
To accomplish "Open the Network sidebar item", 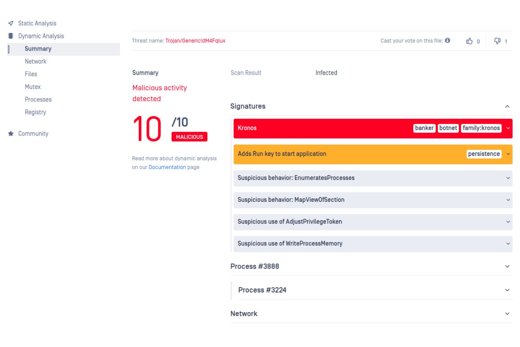I will coord(36,61).
